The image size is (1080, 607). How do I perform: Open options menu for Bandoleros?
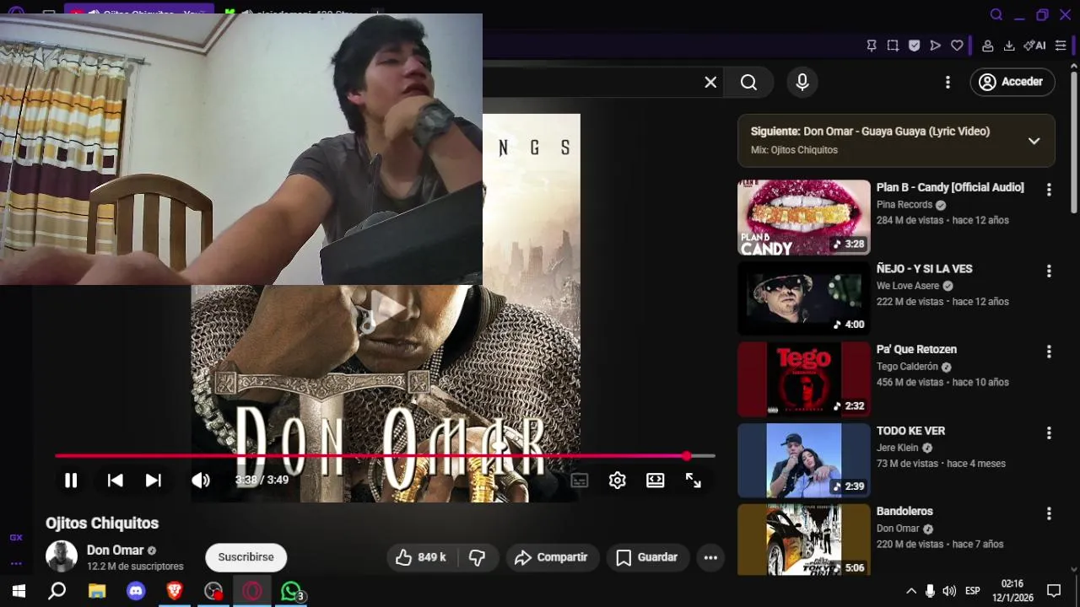tap(1049, 513)
